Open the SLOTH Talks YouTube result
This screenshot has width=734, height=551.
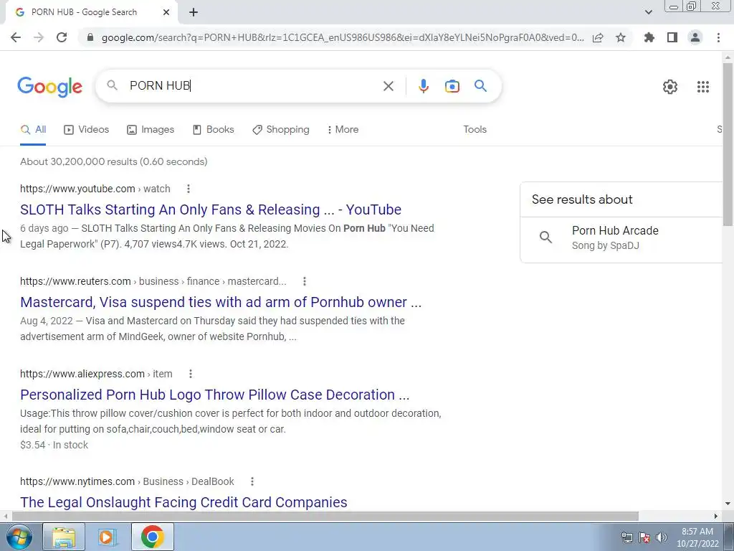click(x=211, y=209)
